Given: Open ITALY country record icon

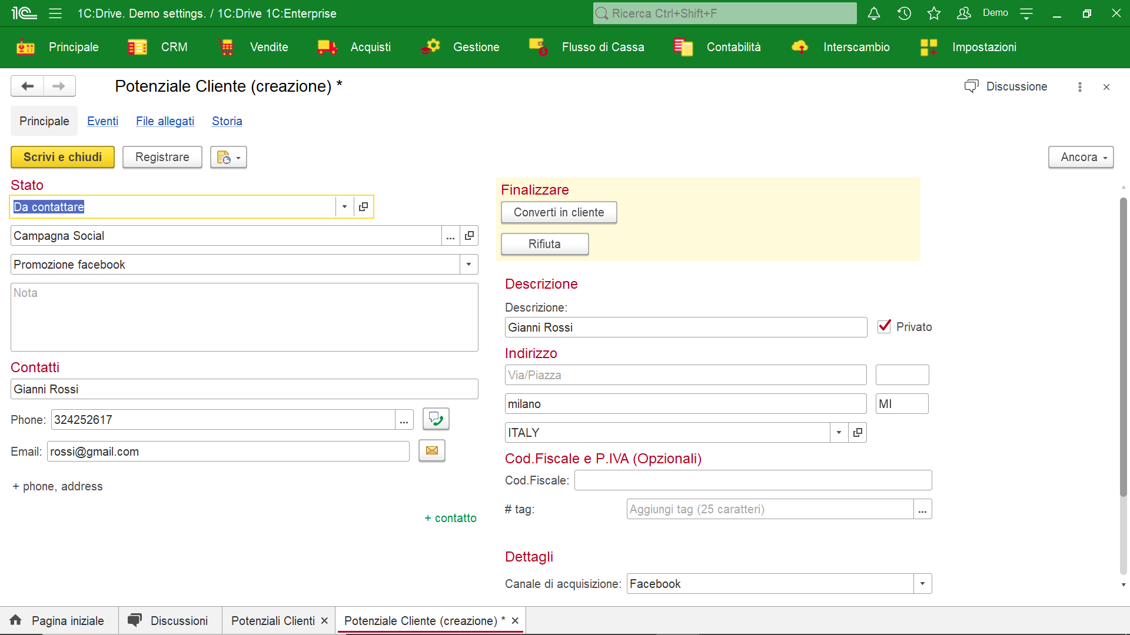Looking at the screenshot, I should [858, 433].
